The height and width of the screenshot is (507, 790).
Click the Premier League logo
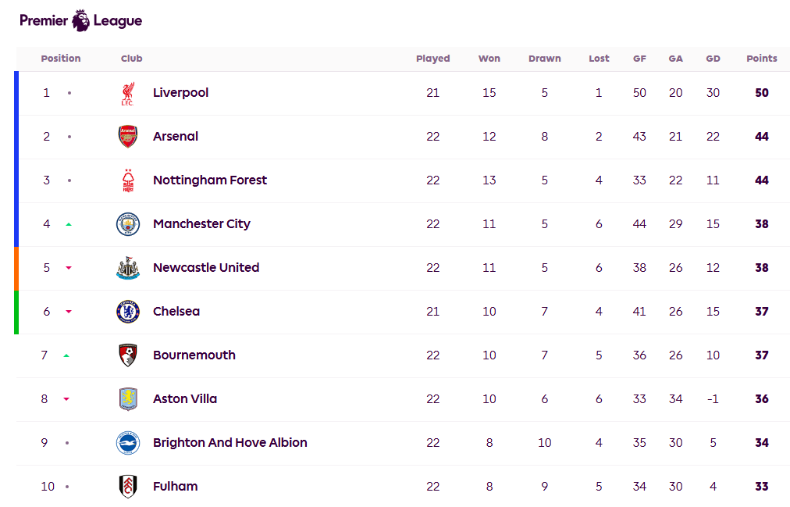(x=80, y=20)
